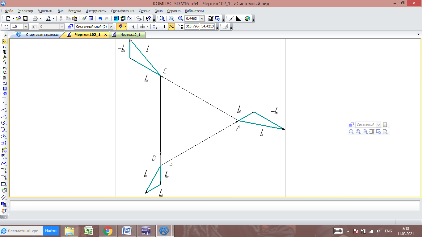Click the Найти button in taskbar search
The height and width of the screenshot is (237, 422).
pos(51,231)
